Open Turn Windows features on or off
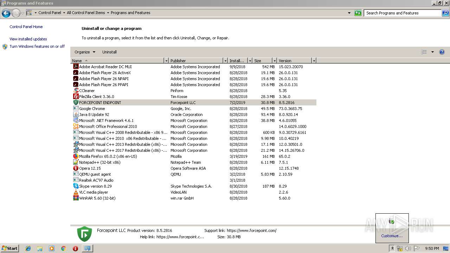The width and height of the screenshot is (450, 253). 37,46
